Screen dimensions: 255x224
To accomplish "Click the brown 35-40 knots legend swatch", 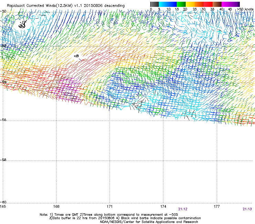I will [217, 4].
